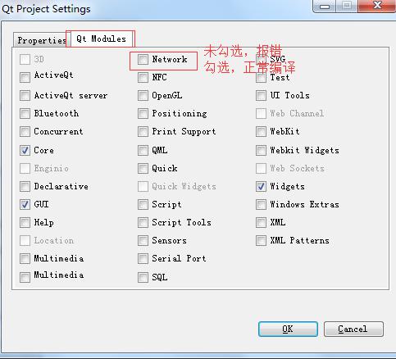Disable the Widgets module checkbox
This screenshot has height=359, width=396.
(261, 186)
